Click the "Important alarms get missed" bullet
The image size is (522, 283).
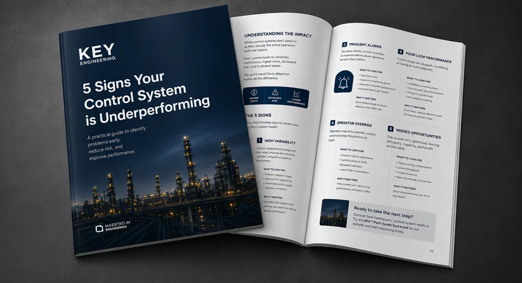[373, 91]
